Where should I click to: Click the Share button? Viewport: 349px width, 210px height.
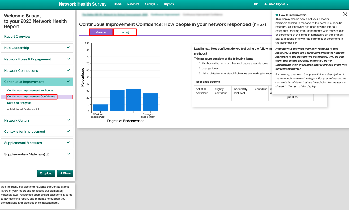point(65,173)
